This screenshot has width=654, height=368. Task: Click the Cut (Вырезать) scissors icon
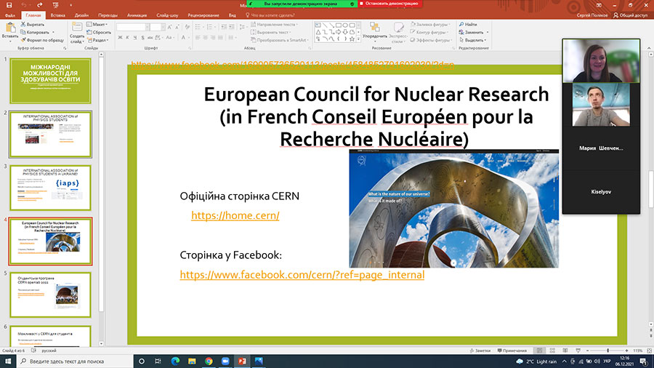click(x=23, y=24)
